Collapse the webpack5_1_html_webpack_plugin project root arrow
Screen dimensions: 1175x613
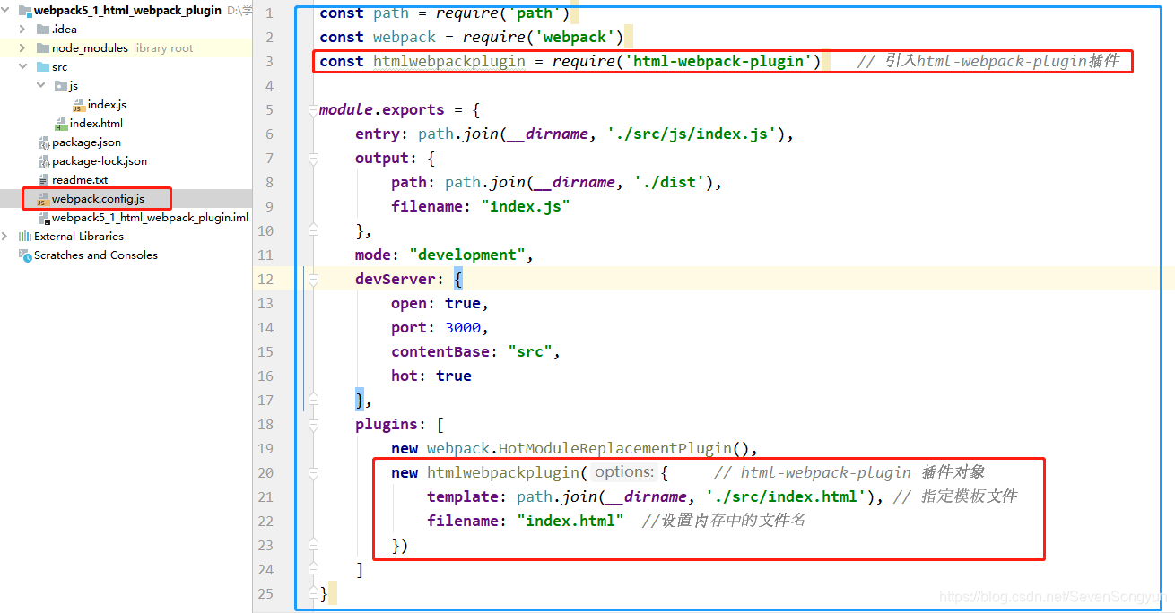click(x=6, y=11)
